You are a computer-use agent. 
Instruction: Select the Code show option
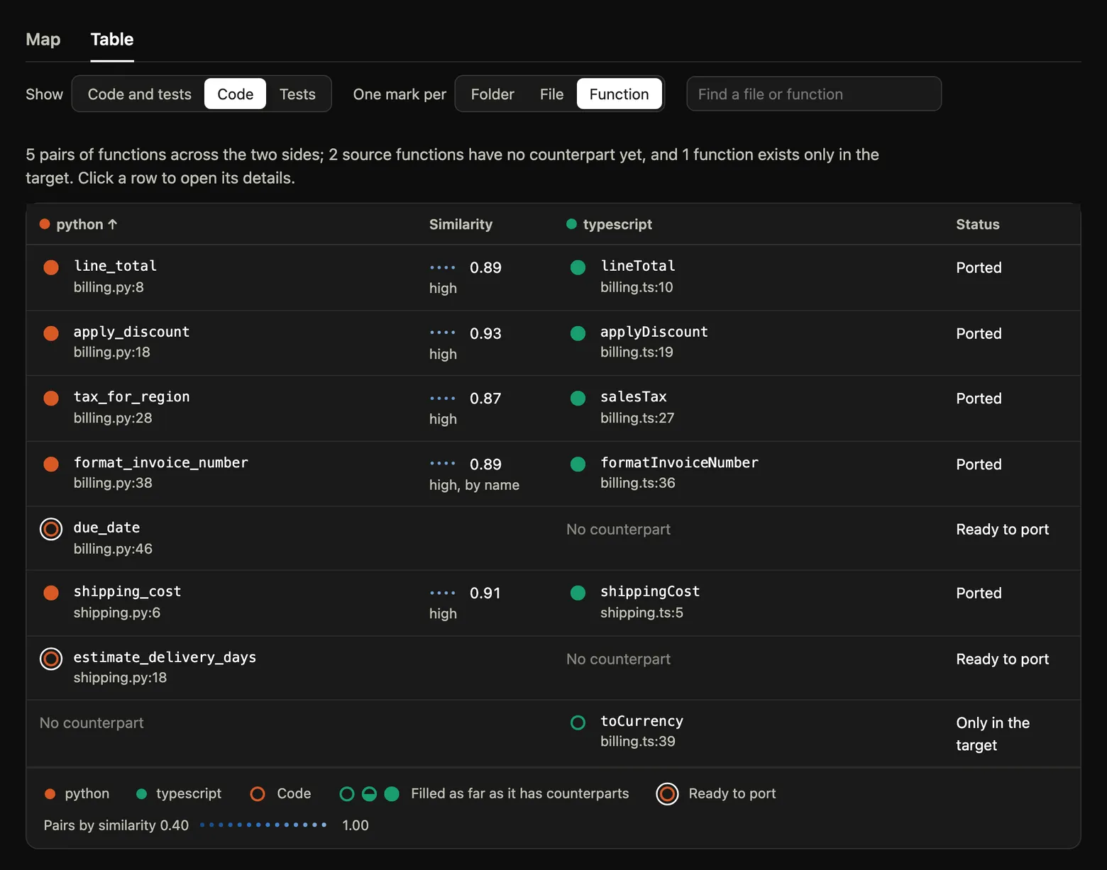235,94
